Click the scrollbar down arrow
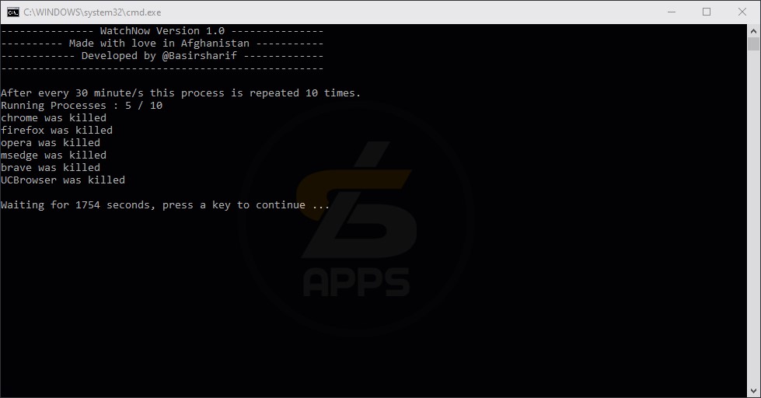The image size is (761, 398). coord(753,391)
